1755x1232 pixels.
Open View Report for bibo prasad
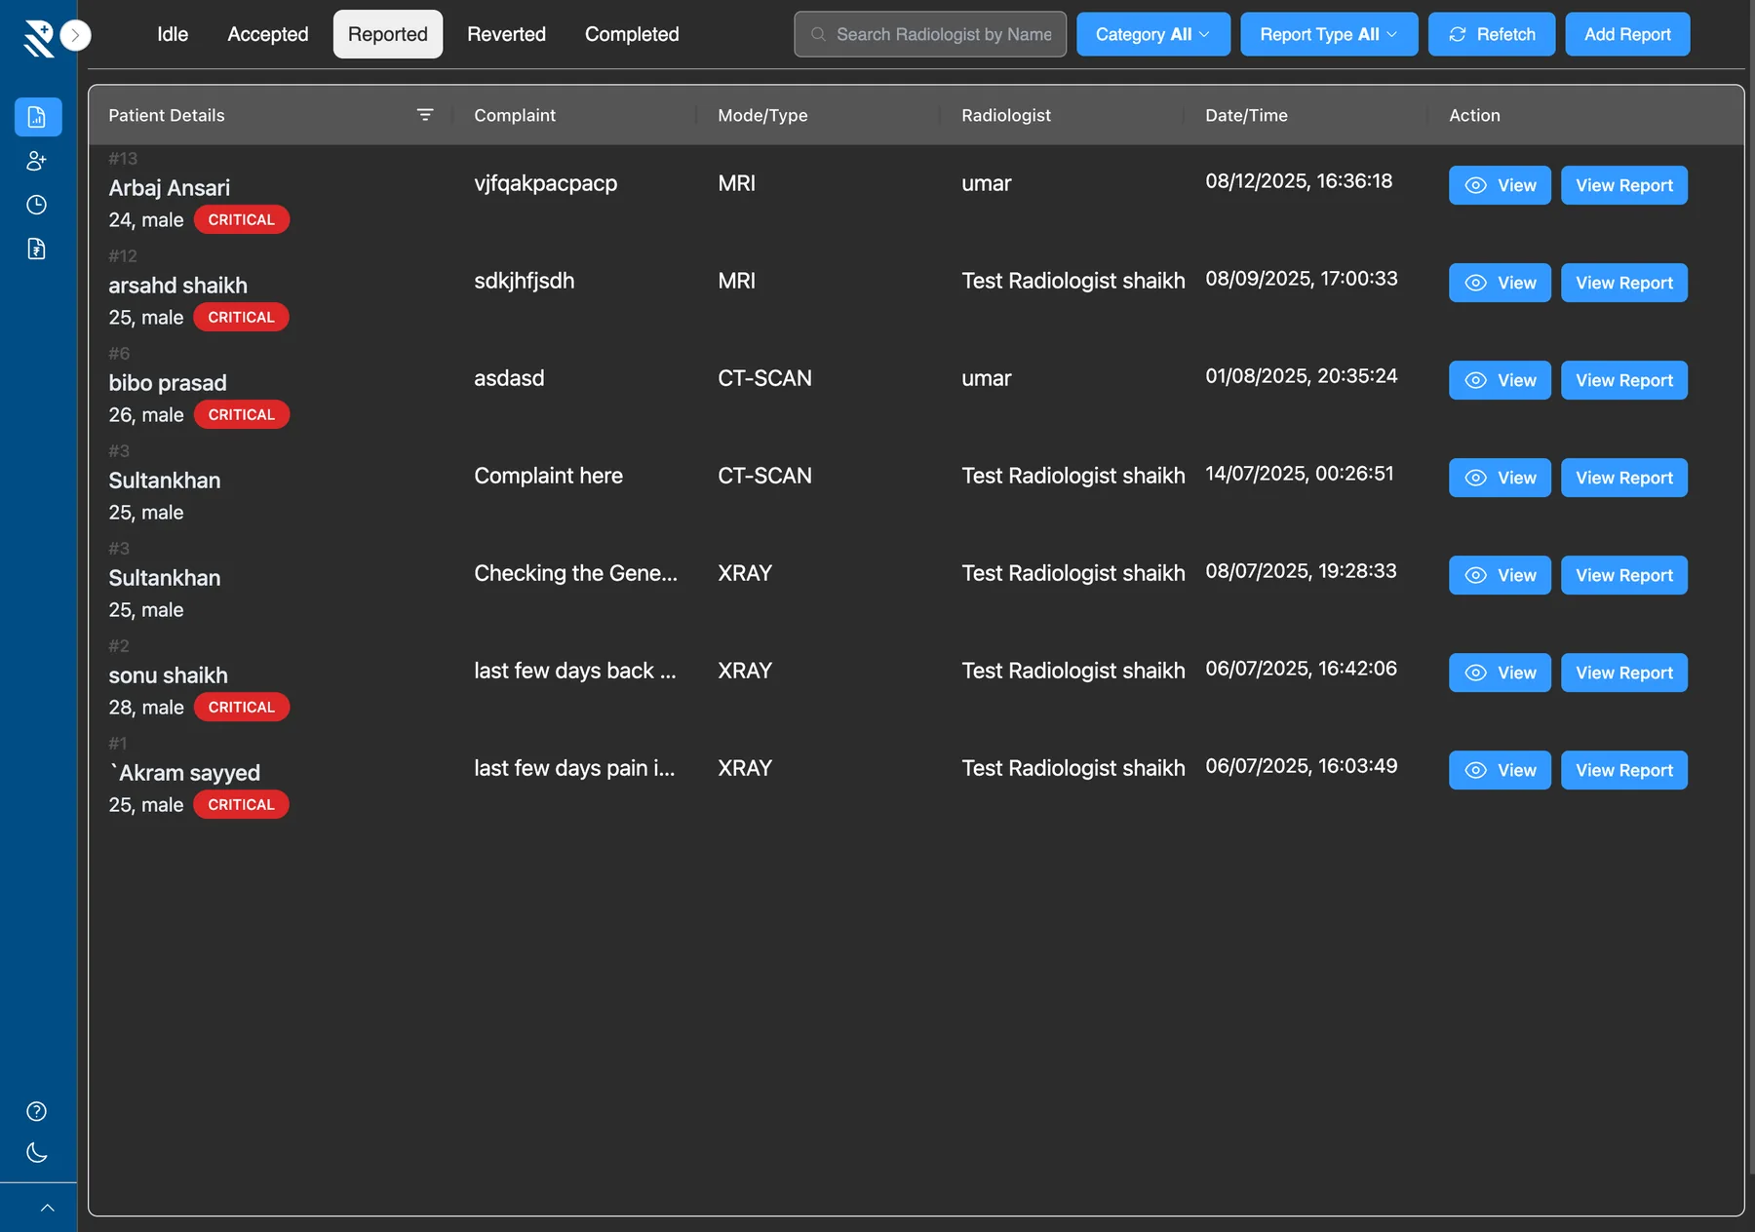coord(1624,380)
